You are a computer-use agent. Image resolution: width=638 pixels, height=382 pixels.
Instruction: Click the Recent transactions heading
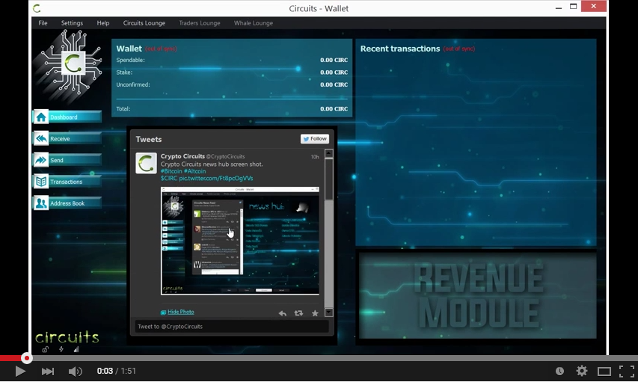pos(400,49)
